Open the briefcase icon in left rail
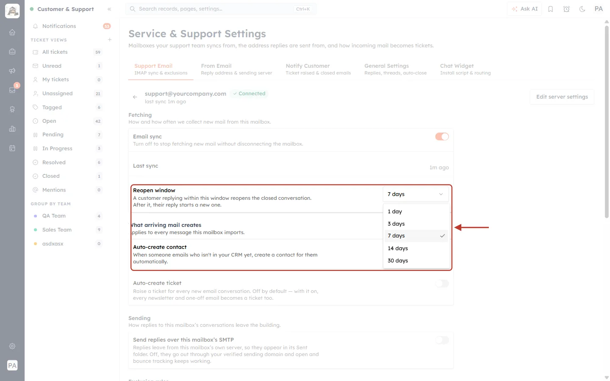This screenshot has height=381, width=610. [12, 52]
